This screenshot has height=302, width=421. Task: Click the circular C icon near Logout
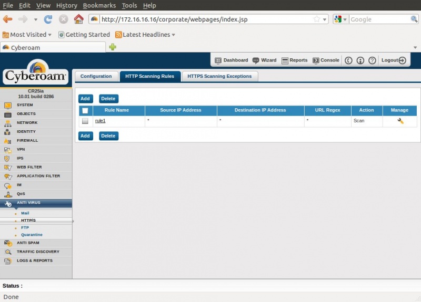(348, 60)
